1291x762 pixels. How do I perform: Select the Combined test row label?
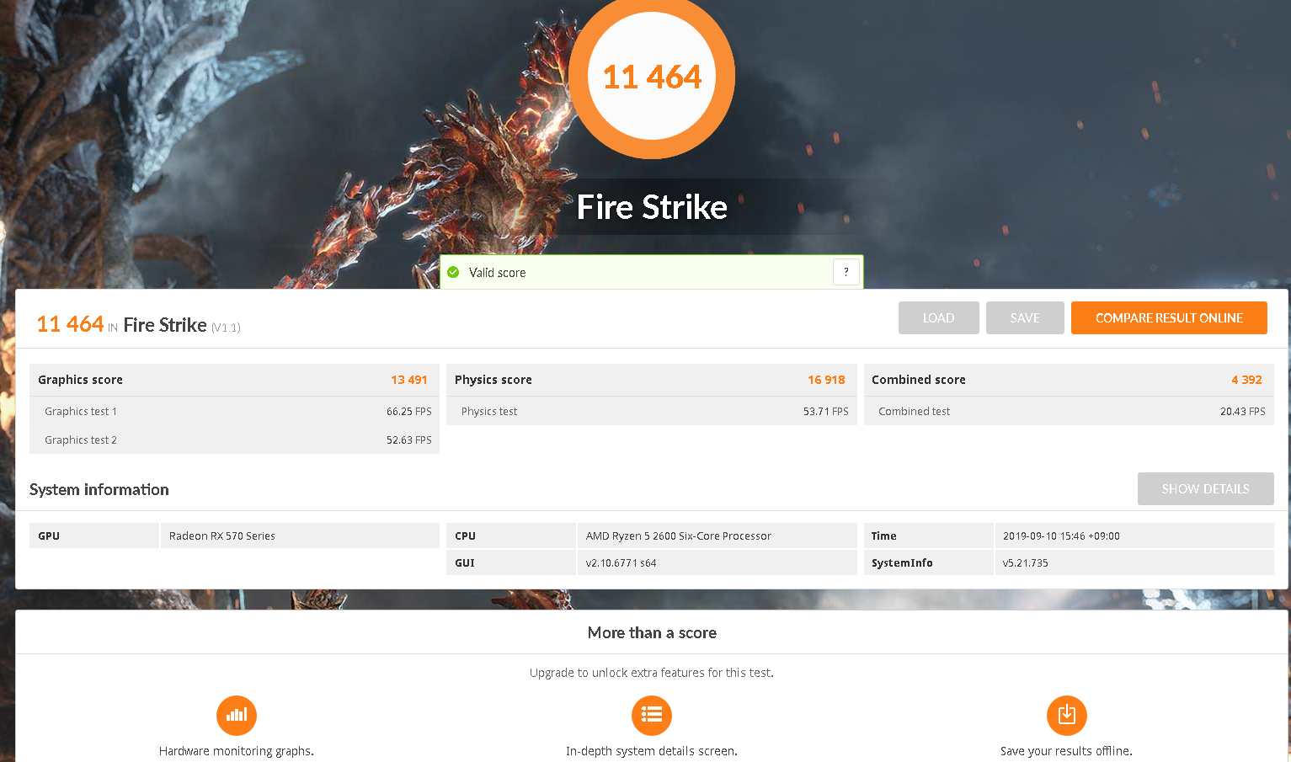coord(914,412)
